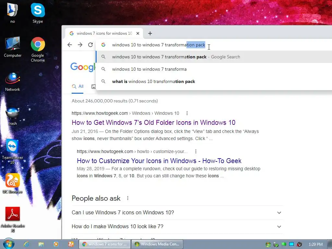Switch to the All search results tab

pyautogui.click(x=77, y=86)
